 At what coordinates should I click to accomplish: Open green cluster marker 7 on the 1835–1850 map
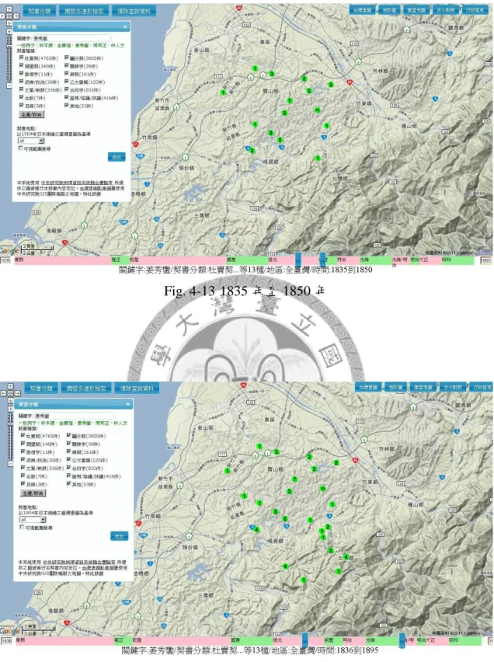[x=290, y=100]
